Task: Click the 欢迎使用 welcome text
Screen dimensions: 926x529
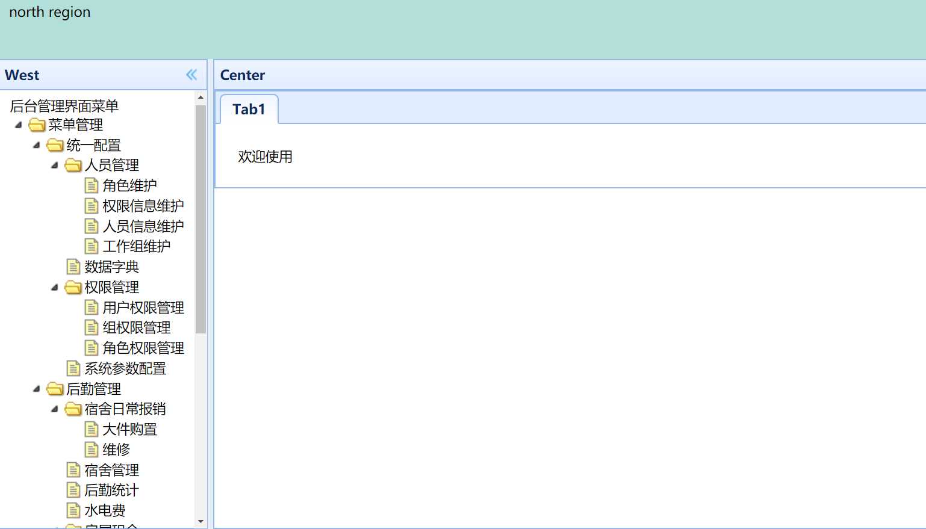Action: (265, 156)
